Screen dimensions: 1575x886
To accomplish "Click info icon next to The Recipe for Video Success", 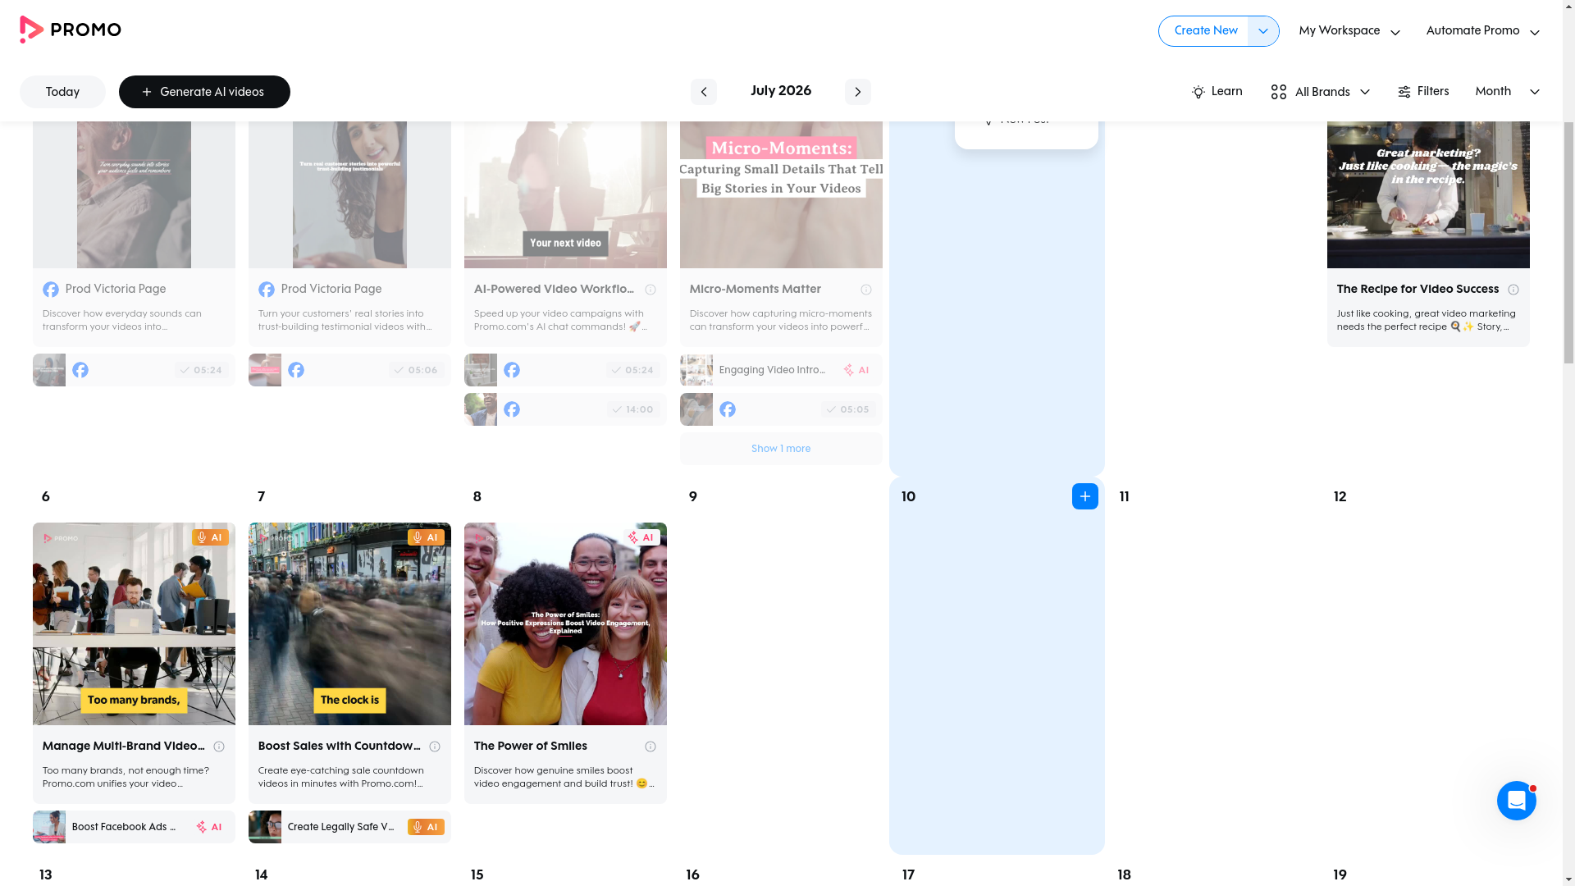I will [x=1513, y=290].
